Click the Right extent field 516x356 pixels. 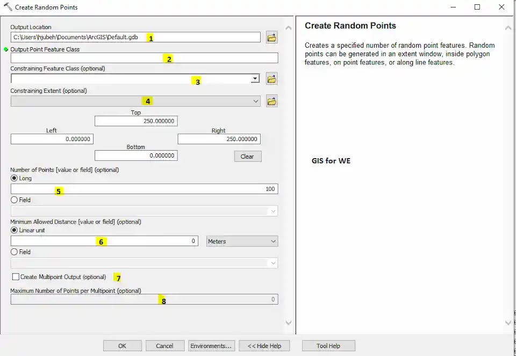[x=219, y=139]
